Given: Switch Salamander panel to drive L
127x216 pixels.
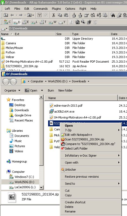Looking at the screenshot, I should click(x=34, y=22).
